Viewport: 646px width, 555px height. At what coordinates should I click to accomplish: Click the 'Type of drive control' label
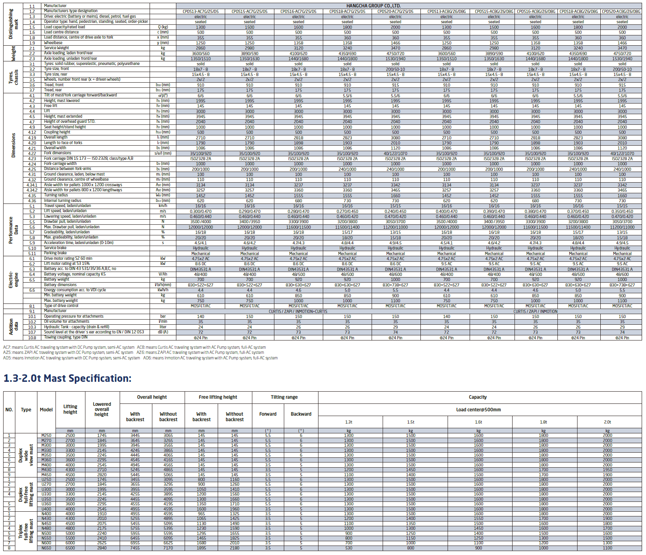(61, 306)
